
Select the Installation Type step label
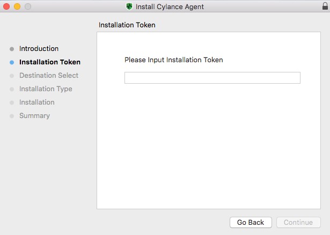tap(46, 89)
